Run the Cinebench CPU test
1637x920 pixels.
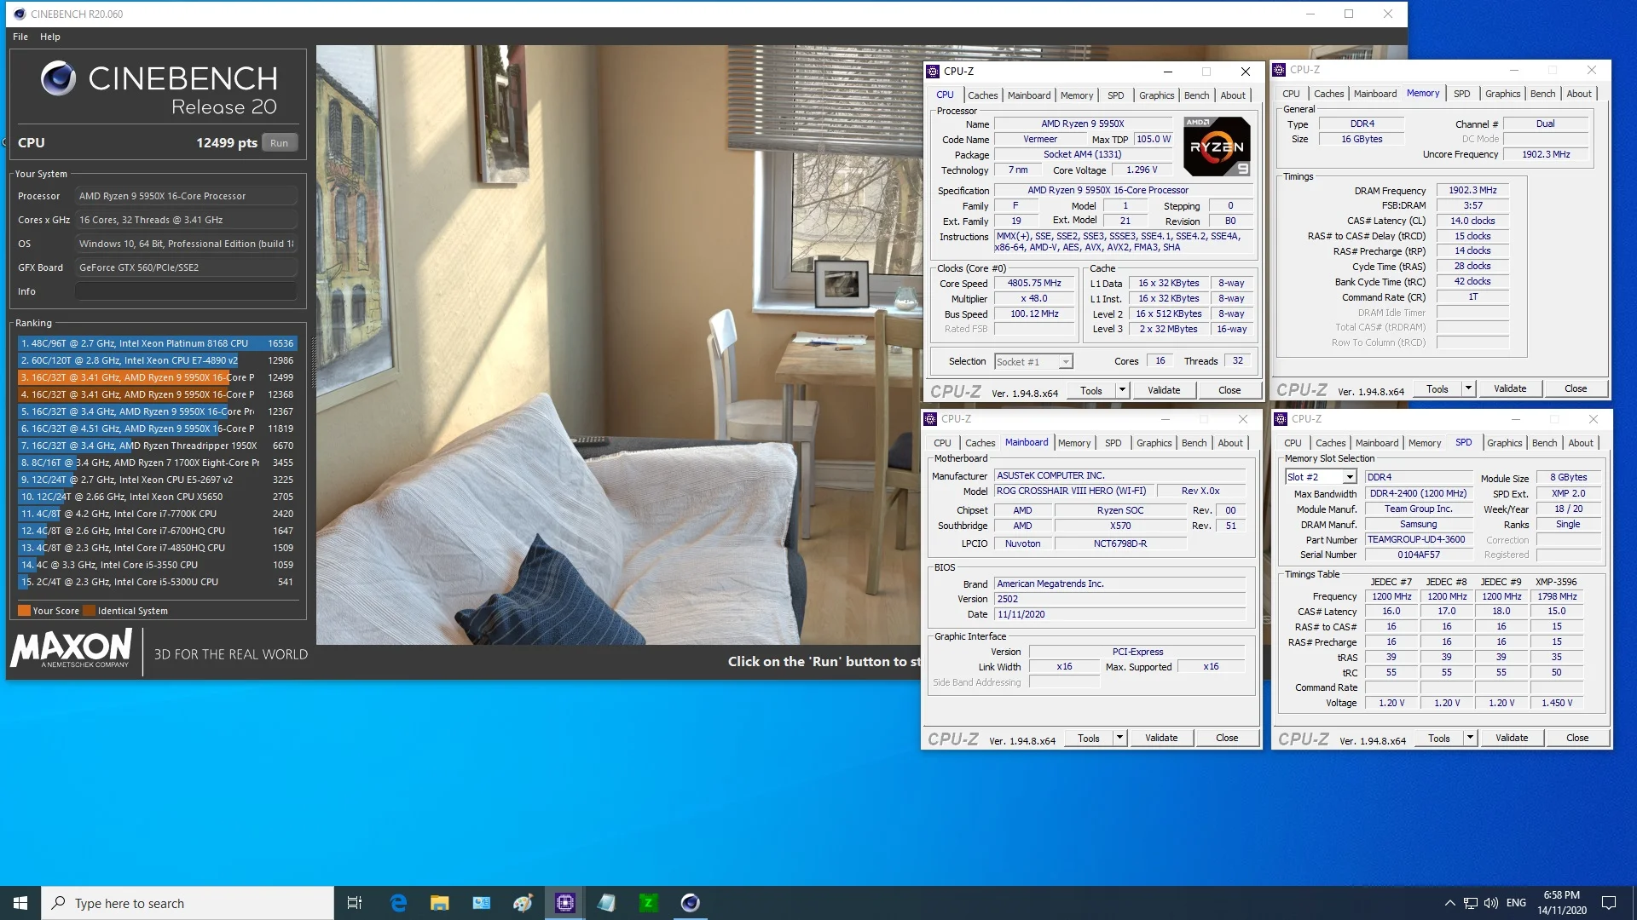[280, 143]
